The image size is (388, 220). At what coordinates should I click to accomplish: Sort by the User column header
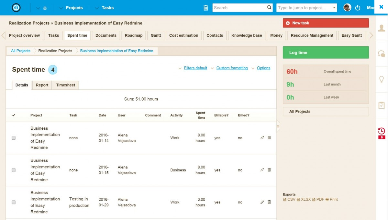(x=121, y=115)
